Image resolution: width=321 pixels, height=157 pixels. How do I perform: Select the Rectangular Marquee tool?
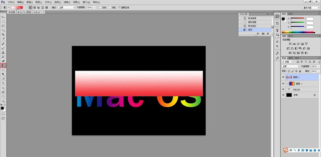(3, 22)
